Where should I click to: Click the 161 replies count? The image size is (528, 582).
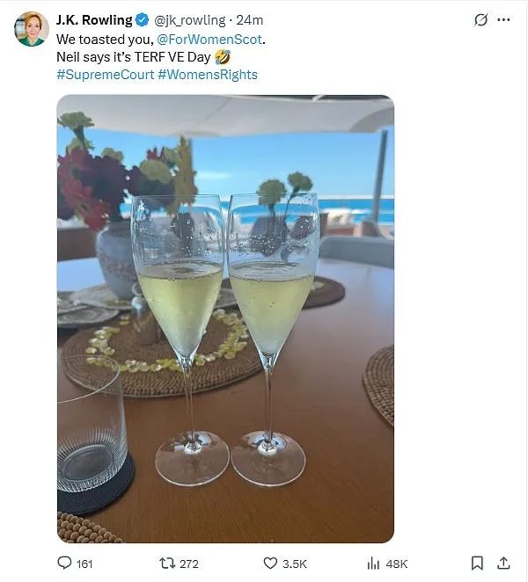pyautogui.click(x=84, y=564)
